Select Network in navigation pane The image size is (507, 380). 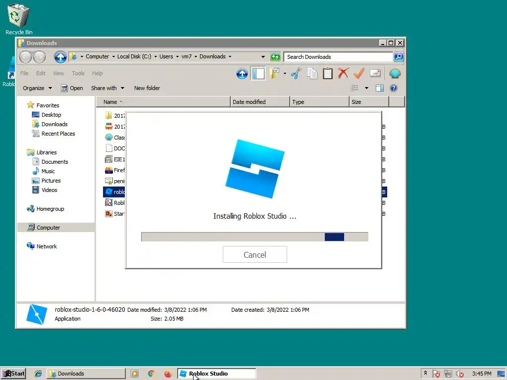pyautogui.click(x=47, y=246)
